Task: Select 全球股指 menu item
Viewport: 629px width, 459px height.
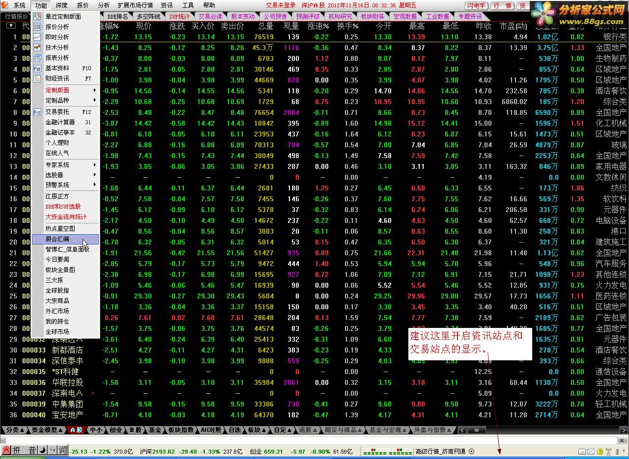Action: 66,291
